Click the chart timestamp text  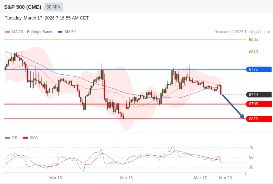[x=47, y=18]
